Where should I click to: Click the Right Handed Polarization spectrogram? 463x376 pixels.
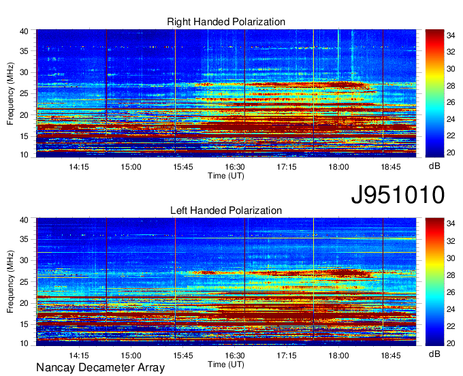pos(226,93)
